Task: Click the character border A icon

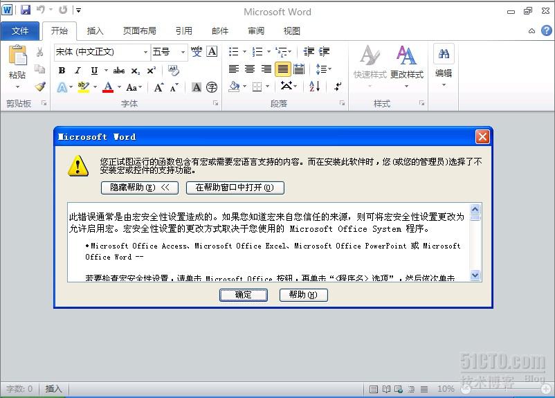Action: [212, 52]
